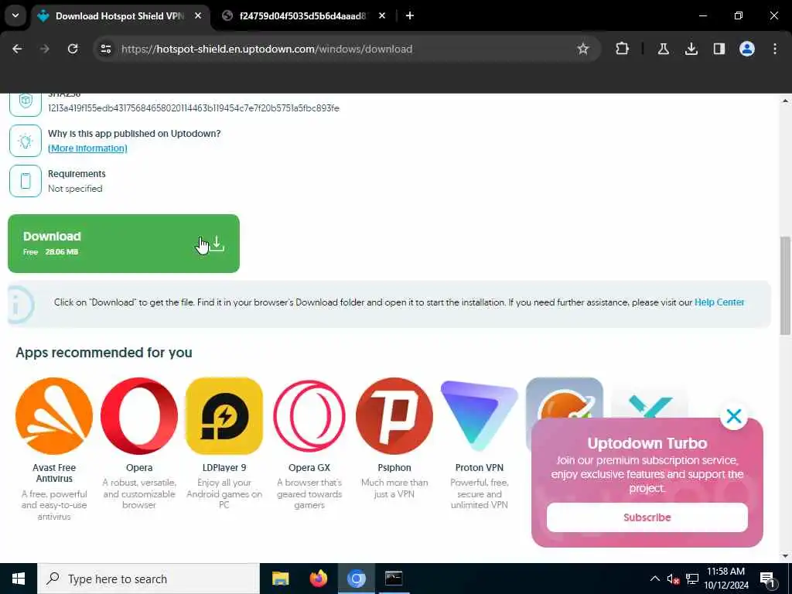Select the SHA256 hash text
Screen dimensions: 792x594
[193, 108]
